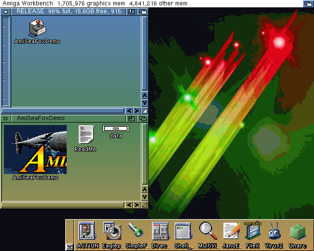This screenshot has width=314, height=251.
Task: Open Unarc green box icon
Action: [x=298, y=232]
